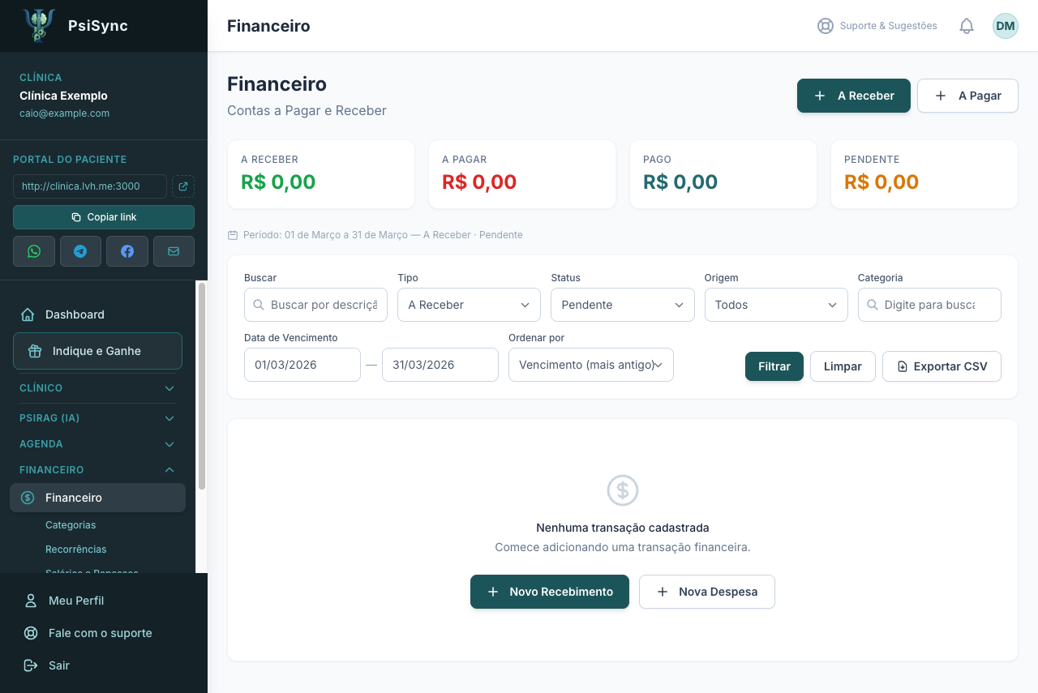Click the calendar icon beside Período text
This screenshot has height=693, width=1038.
tap(233, 235)
